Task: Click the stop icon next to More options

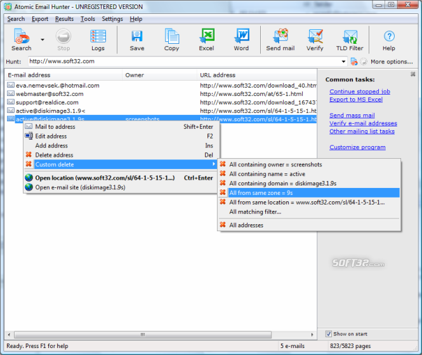Action: pos(364,62)
